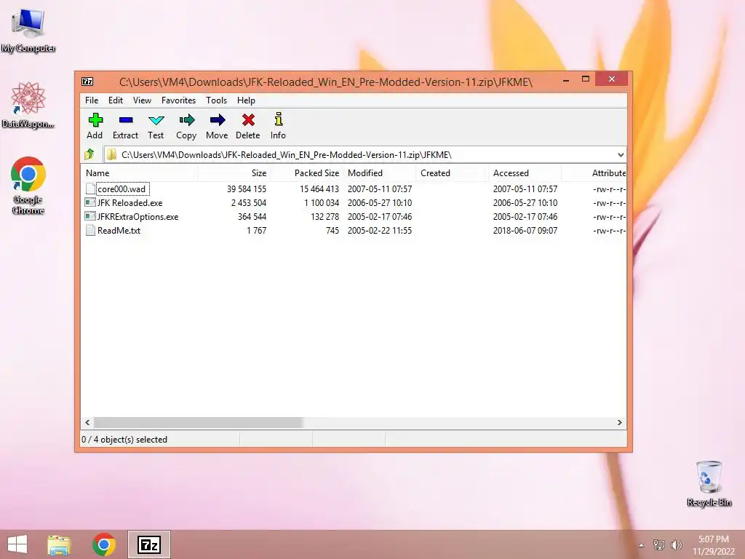
Task: Select the JFKRExtraOptions.exe file icon
Action: pos(89,216)
